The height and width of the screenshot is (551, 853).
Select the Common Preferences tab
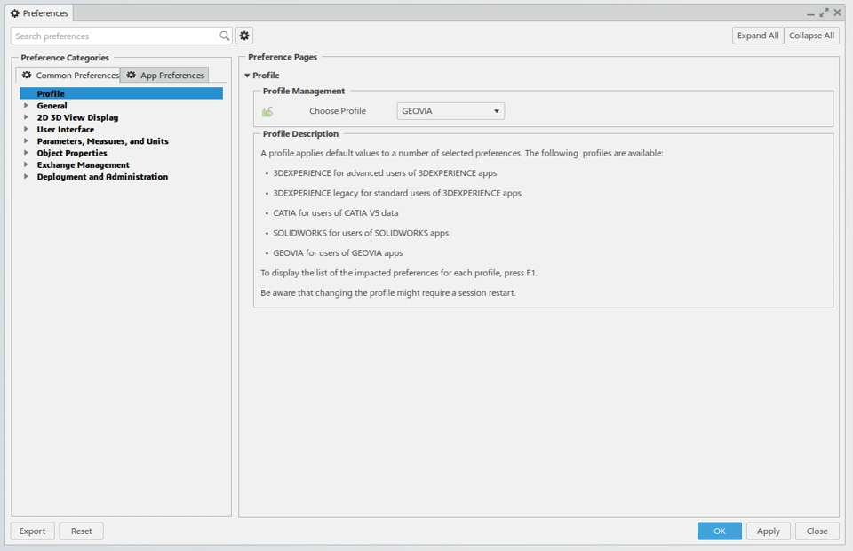point(69,76)
